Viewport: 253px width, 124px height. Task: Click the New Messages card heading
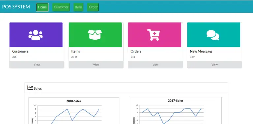coord(201,51)
